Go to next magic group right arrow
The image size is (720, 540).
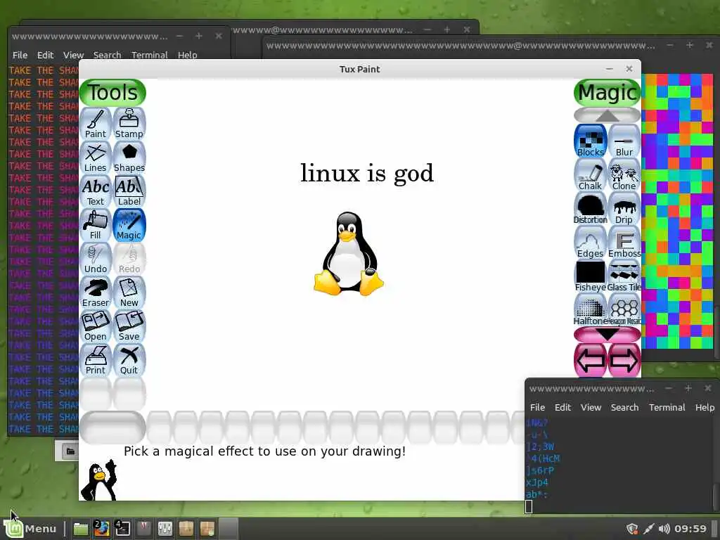[x=624, y=361]
